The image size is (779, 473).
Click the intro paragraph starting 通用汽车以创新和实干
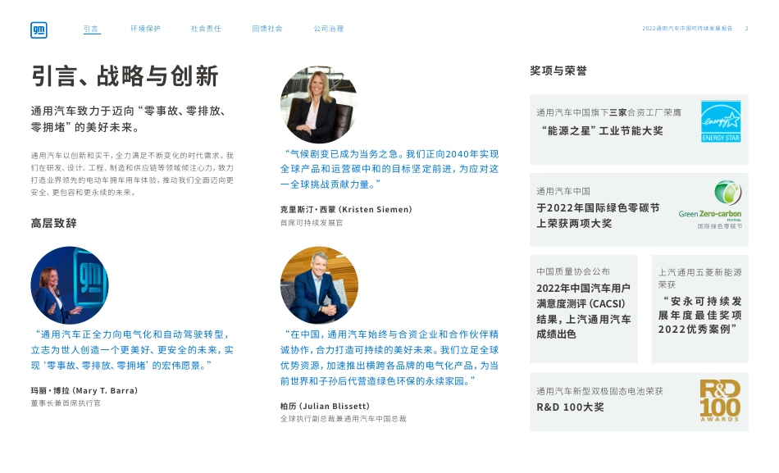tap(132, 174)
